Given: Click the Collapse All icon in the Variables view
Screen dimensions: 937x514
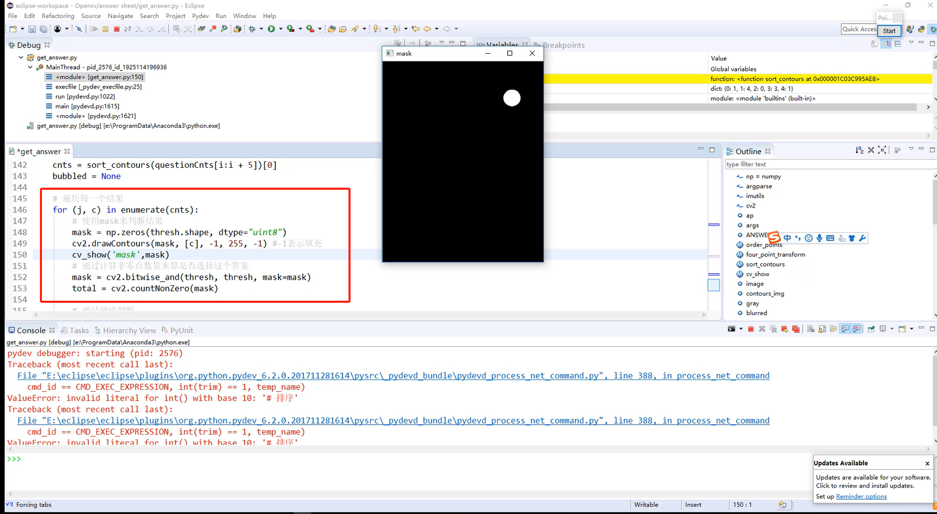Looking at the screenshot, I should (x=898, y=44).
